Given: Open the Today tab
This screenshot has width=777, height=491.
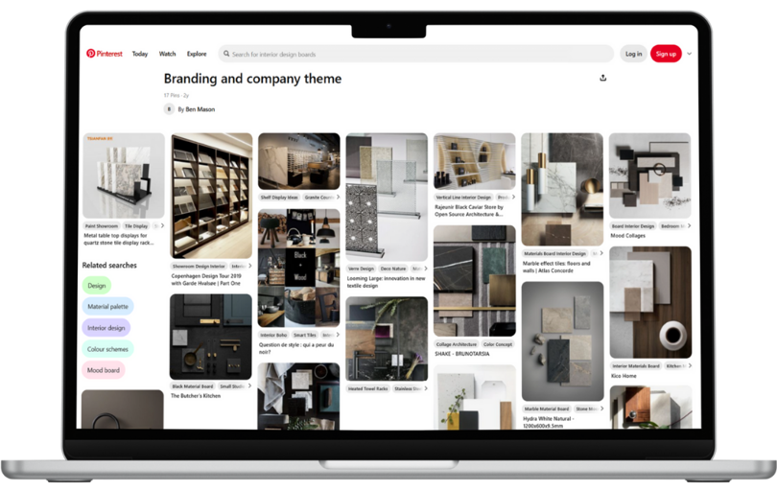Looking at the screenshot, I should pos(140,54).
